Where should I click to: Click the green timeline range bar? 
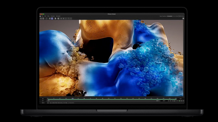(x=112, y=99)
